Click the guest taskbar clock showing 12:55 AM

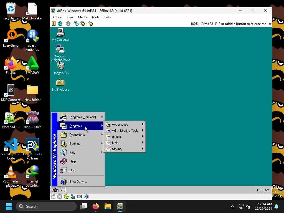tap(263, 190)
